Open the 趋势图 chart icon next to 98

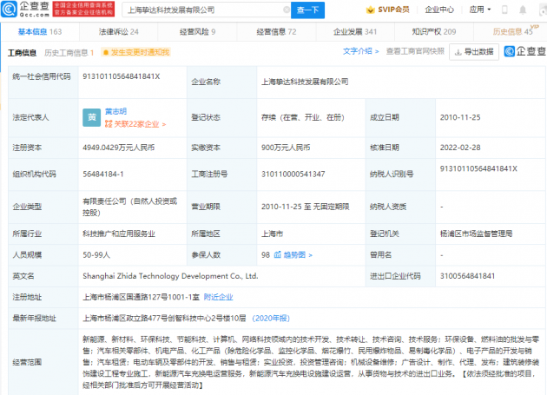point(278,254)
